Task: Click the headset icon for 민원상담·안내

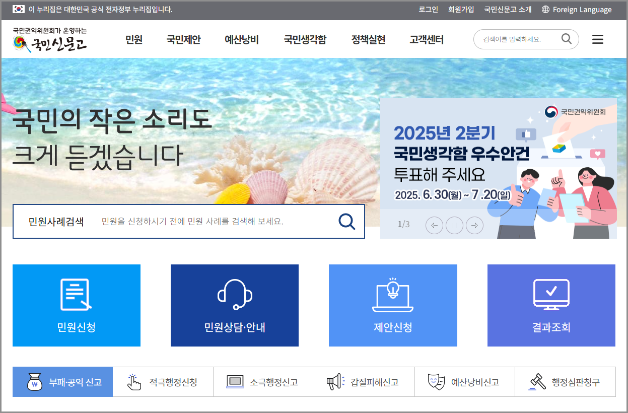Action: [234, 295]
